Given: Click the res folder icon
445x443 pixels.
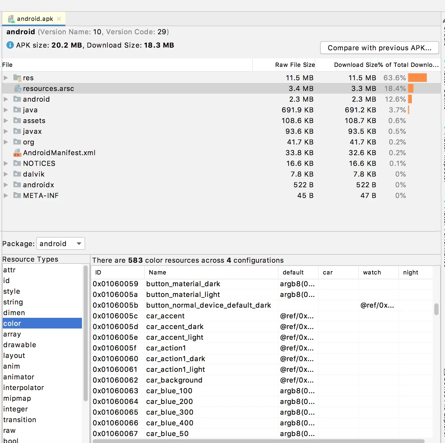Looking at the screenshot, I should [x=17, y=78].
